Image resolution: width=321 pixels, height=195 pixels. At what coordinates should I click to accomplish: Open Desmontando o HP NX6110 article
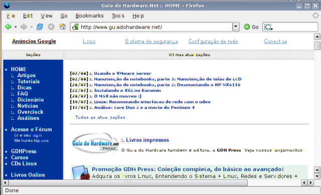[167, 85]
